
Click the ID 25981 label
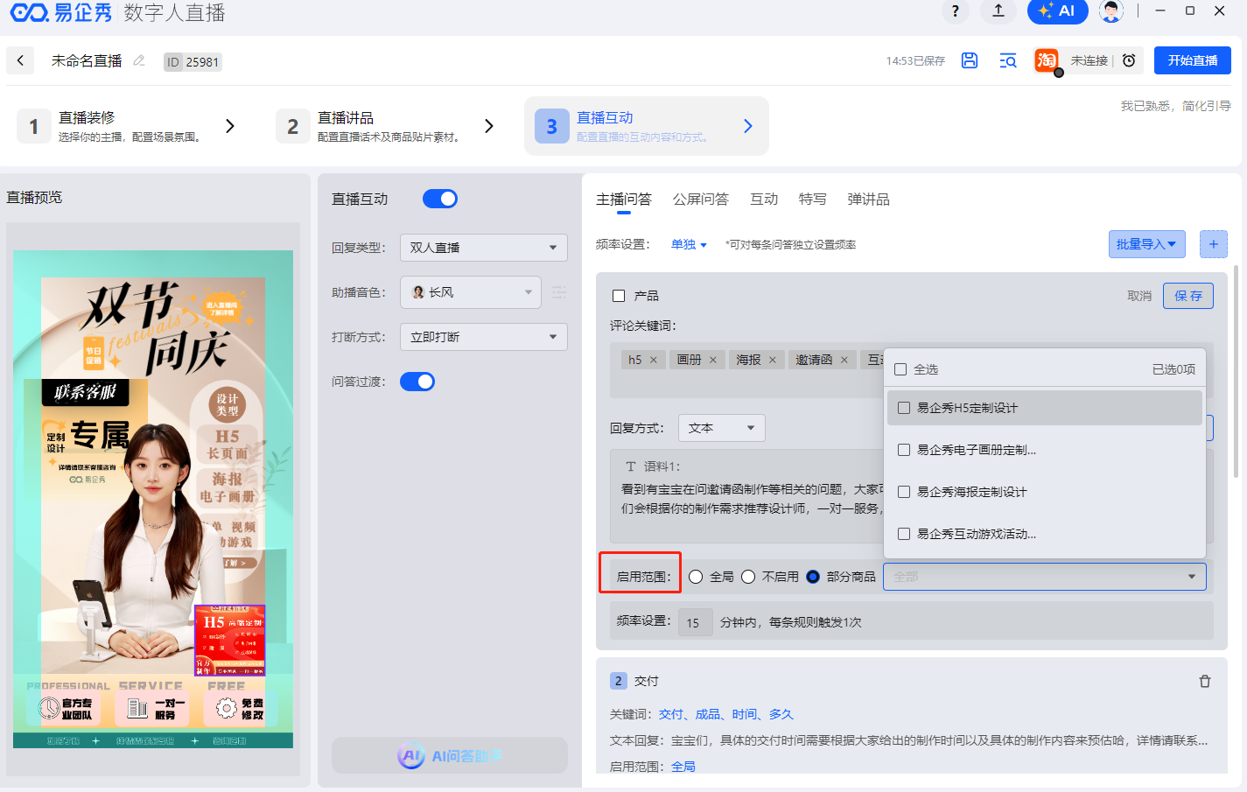[193, 61]
